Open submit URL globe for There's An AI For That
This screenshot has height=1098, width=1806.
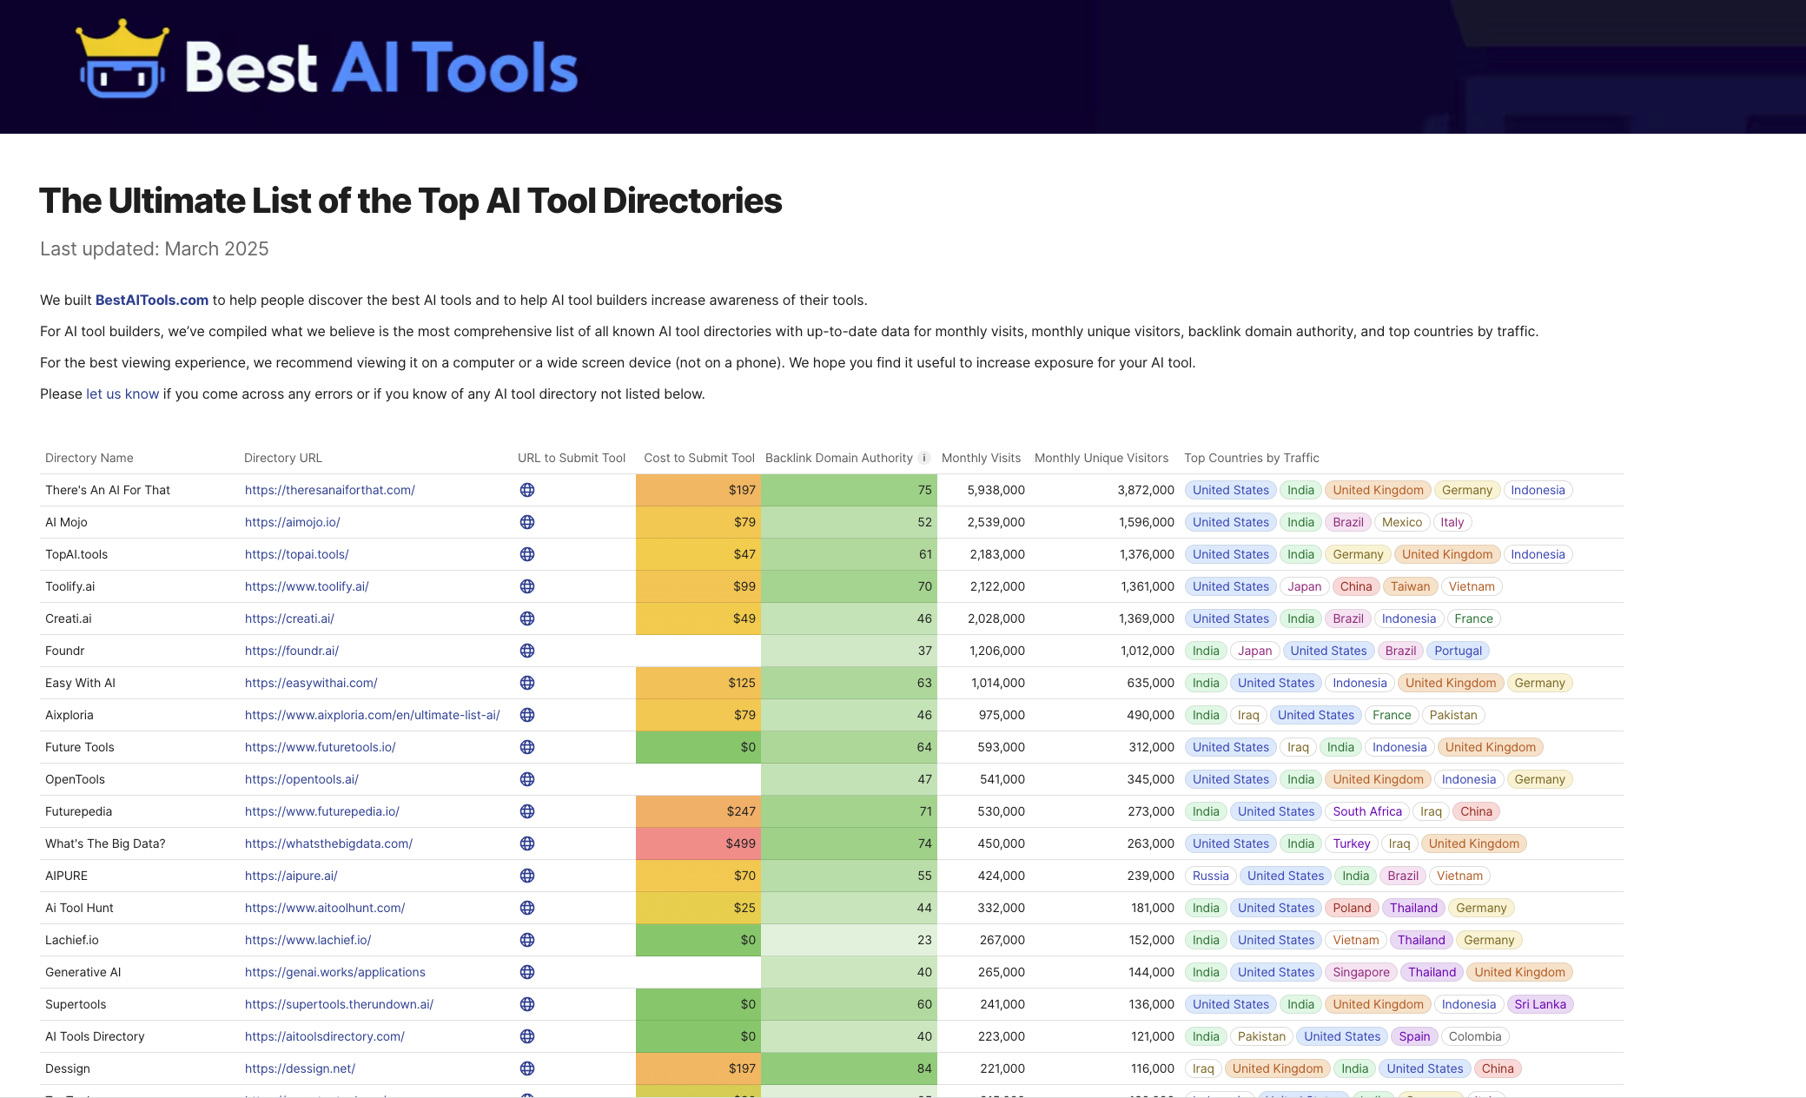click(x=526, y=490)
